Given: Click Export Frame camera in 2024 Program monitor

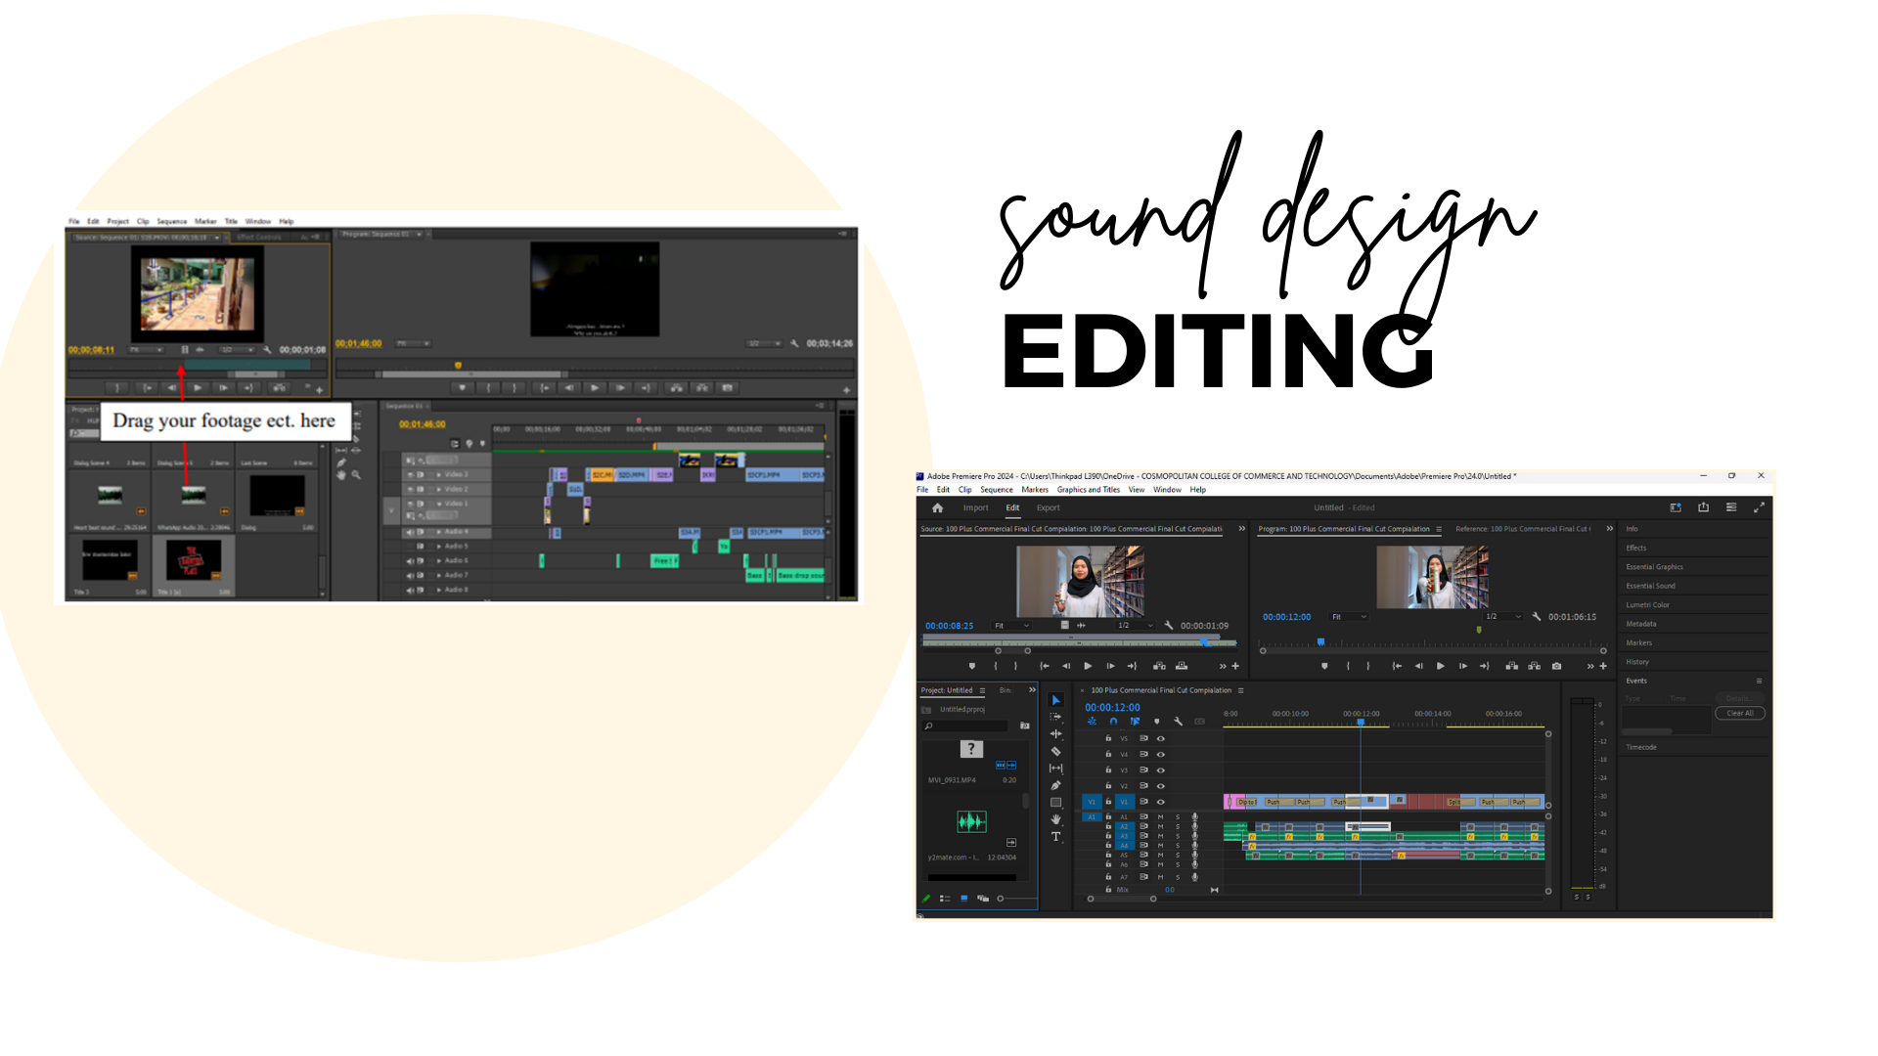Looking at the screenshot, I should [1556, 666].
